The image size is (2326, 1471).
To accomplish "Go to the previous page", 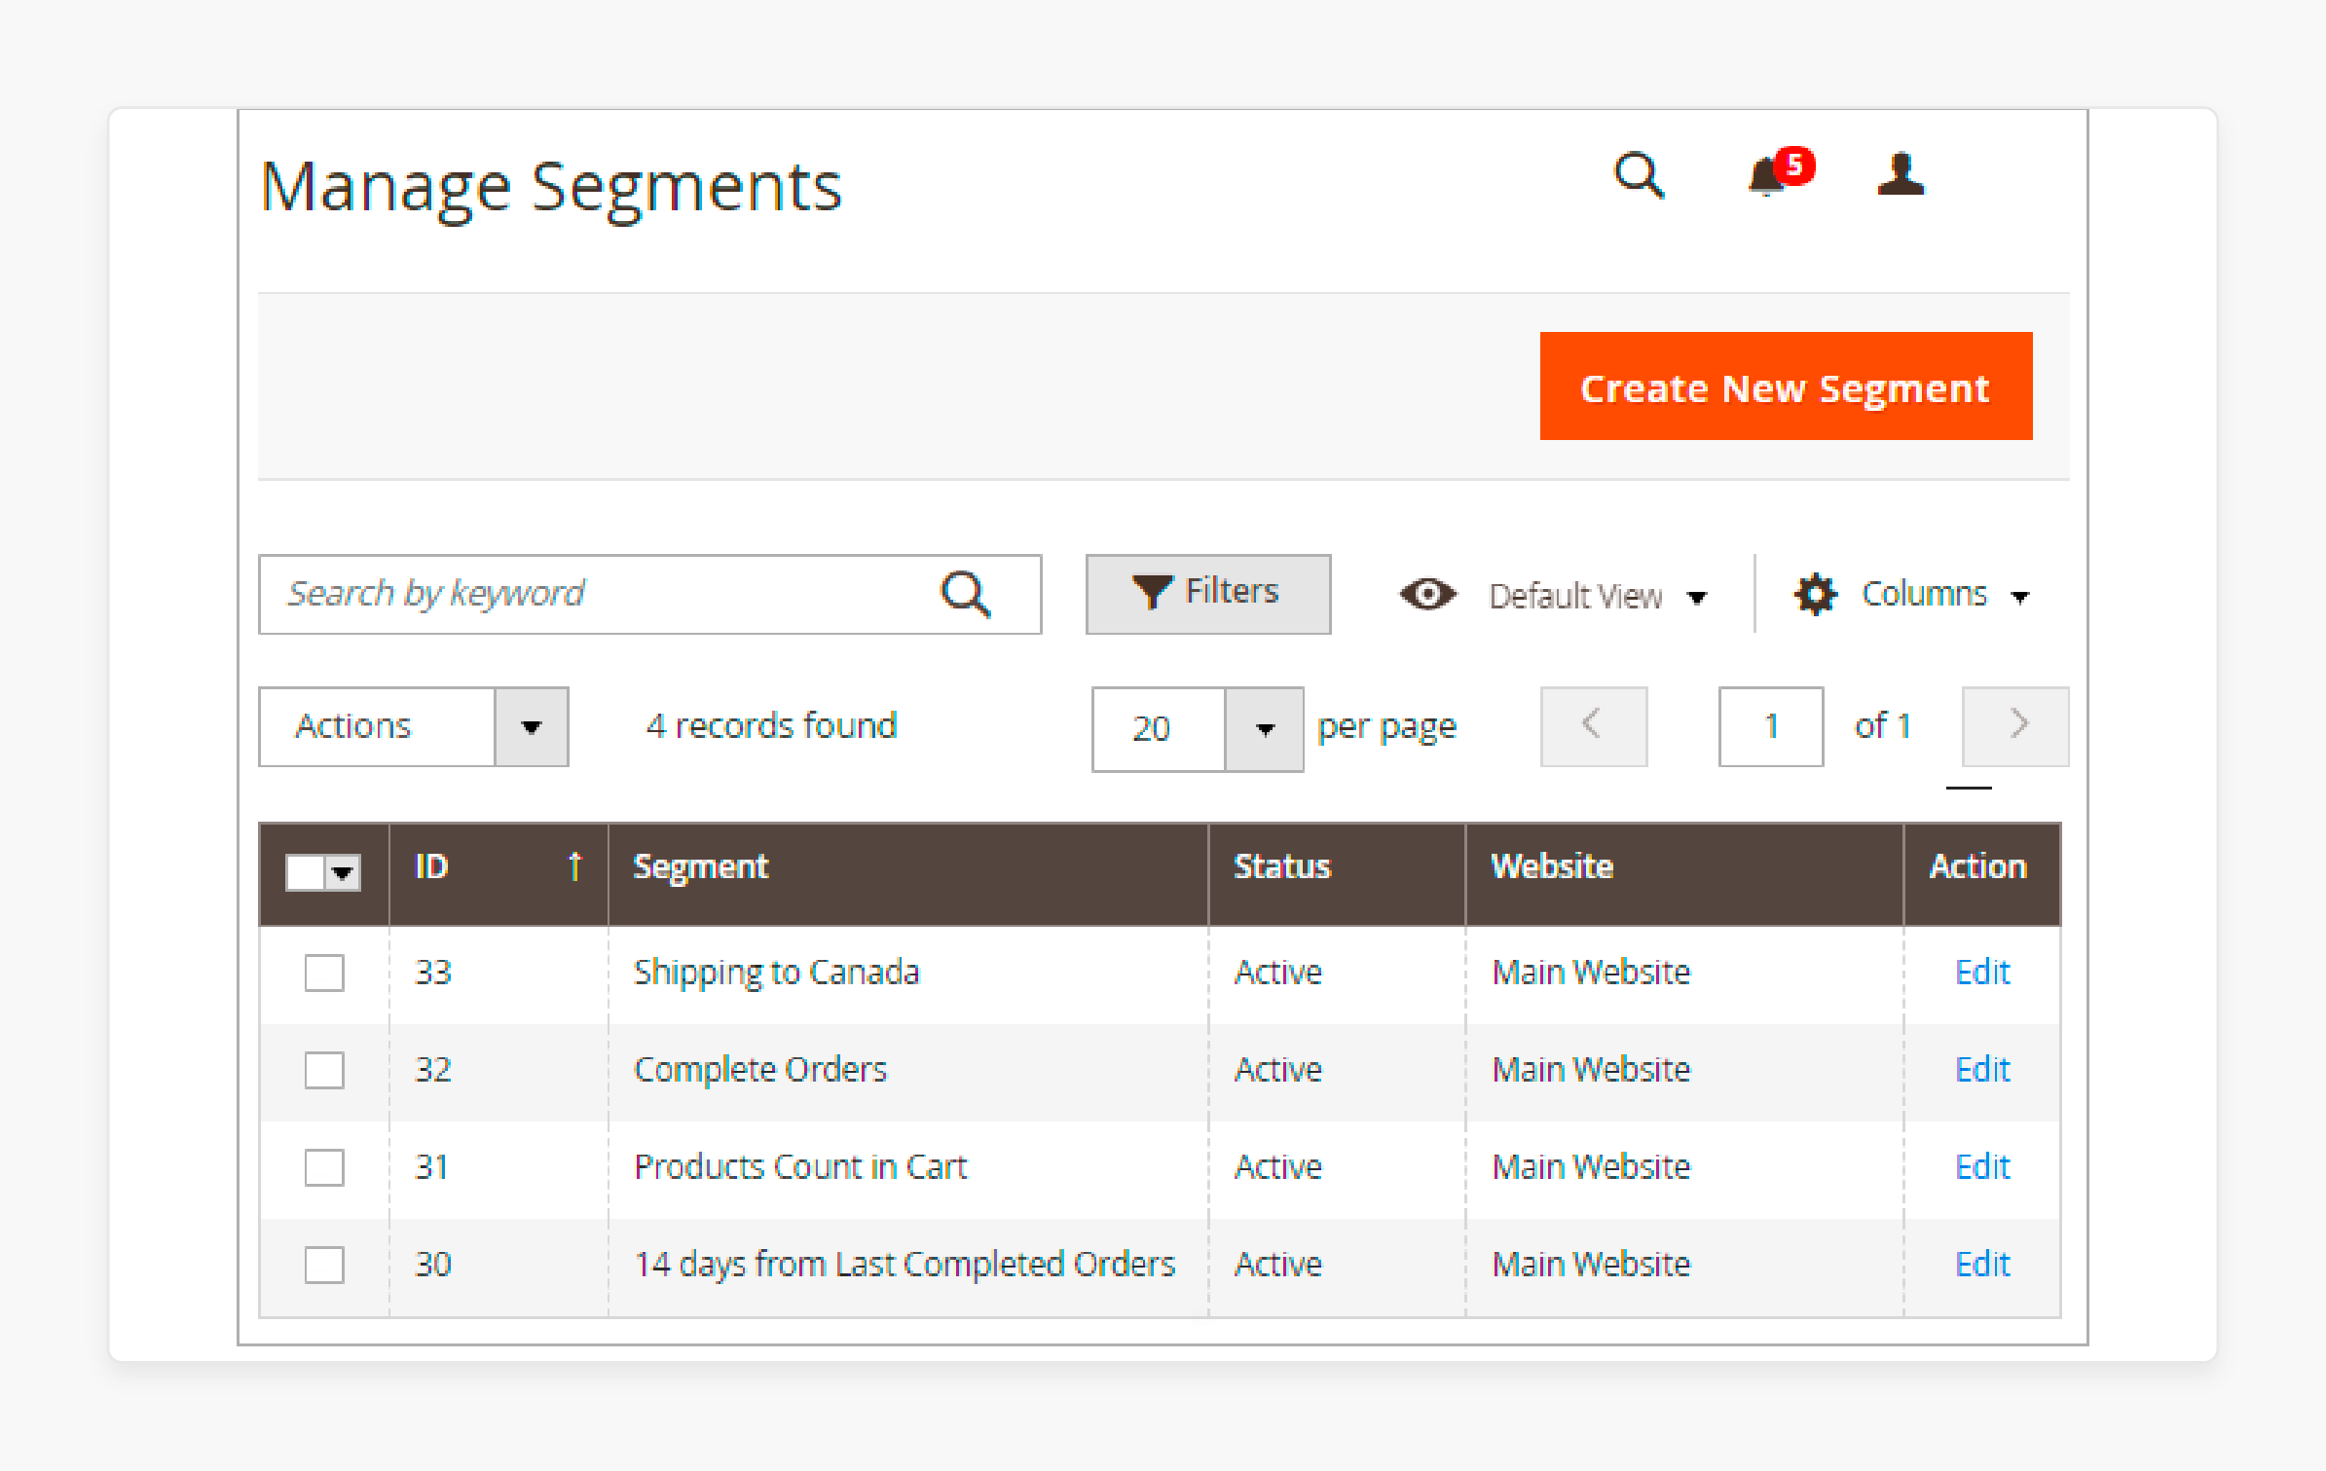I will click(x=1594, y=726).
